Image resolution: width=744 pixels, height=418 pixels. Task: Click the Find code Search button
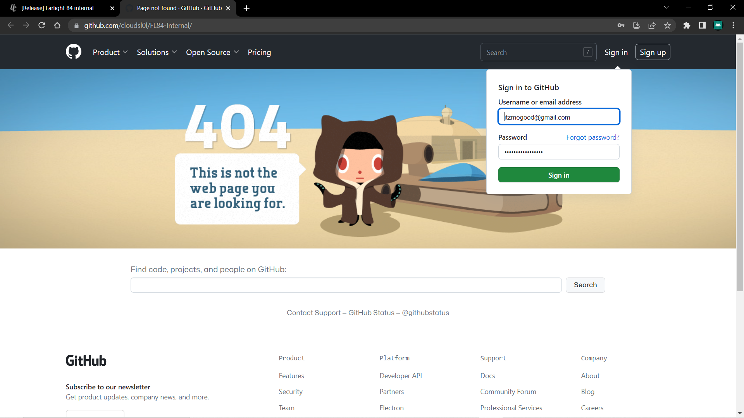(x=585, y=285)
